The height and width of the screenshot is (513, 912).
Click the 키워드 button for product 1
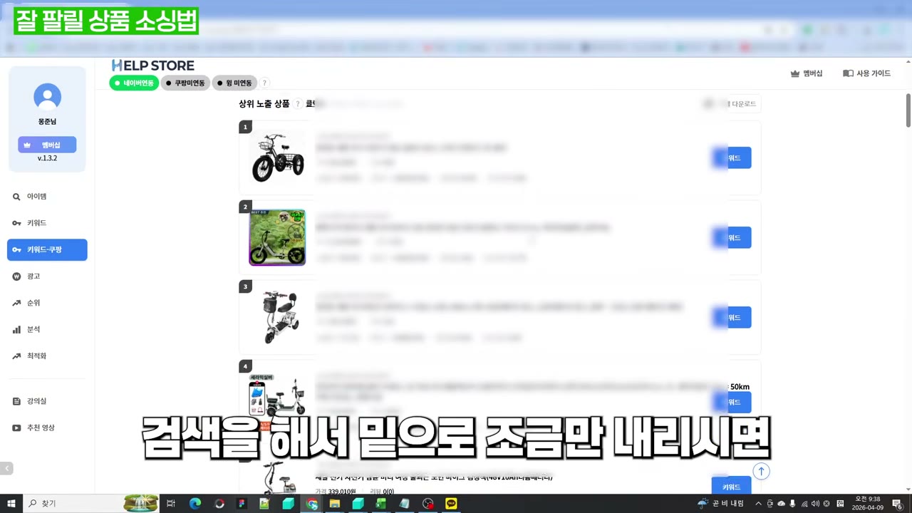732,158
